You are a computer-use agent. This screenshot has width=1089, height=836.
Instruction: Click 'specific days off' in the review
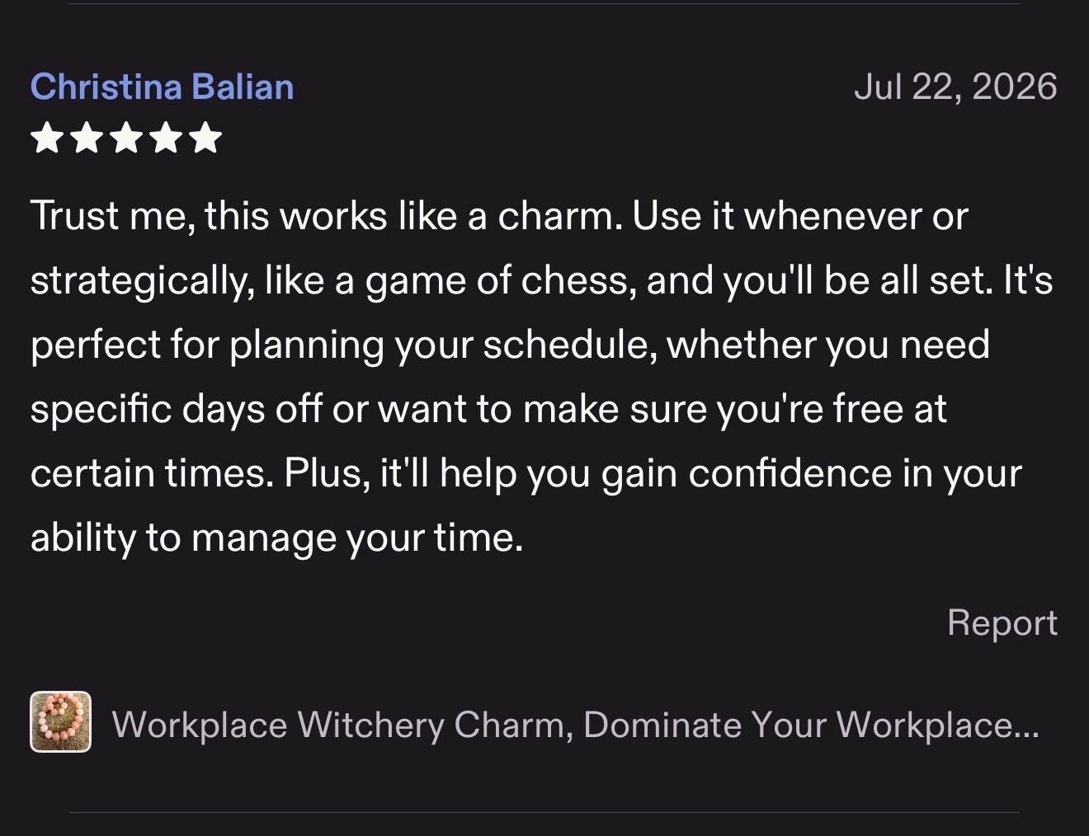(x=176, y=411)
